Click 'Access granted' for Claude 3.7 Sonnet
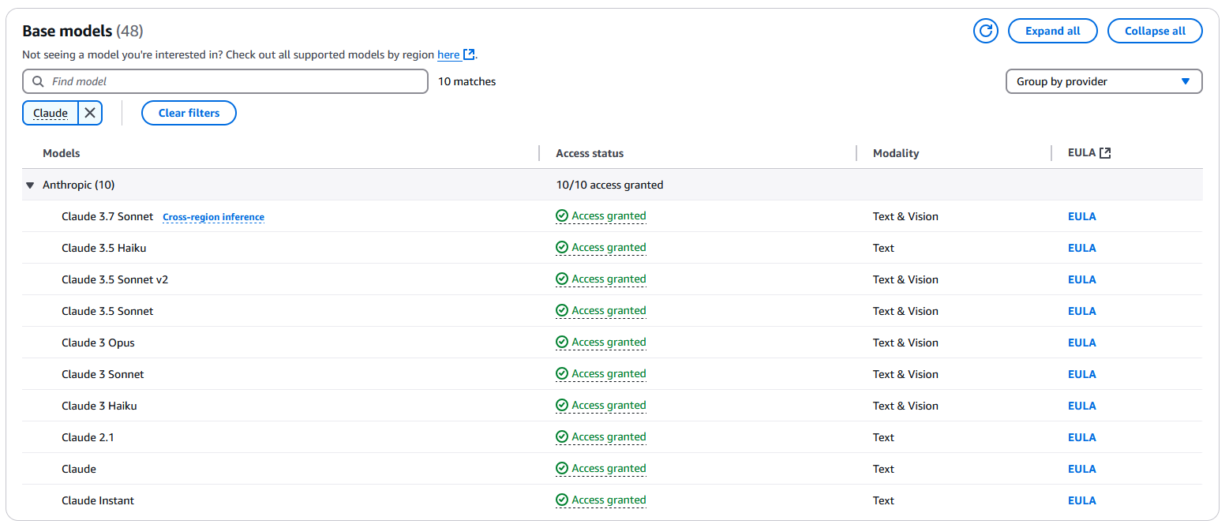Screen dimensions: 1229x528 pos(609,215)
